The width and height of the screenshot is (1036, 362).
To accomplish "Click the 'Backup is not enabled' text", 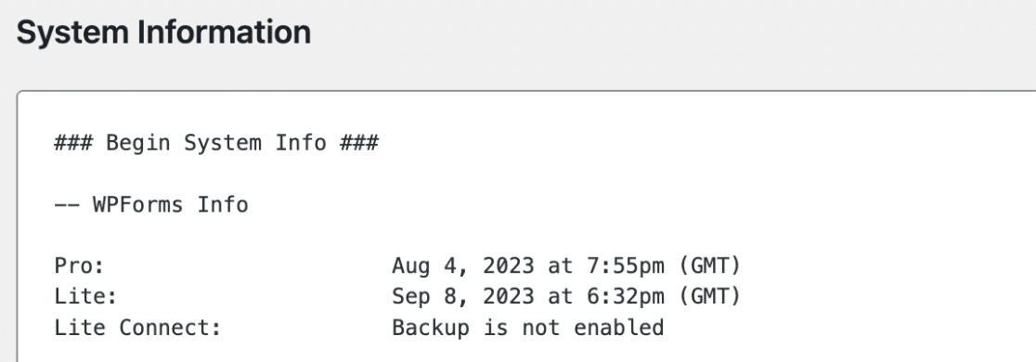I will click(x=528, y=327).
